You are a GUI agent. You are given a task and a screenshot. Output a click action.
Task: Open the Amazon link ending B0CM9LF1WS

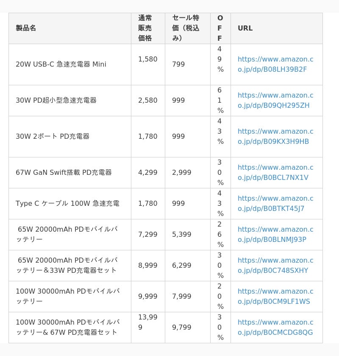click(x=275, y=296)
